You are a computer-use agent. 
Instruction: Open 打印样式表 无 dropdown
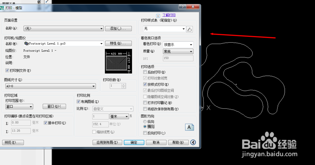click(x=164, y=29)
